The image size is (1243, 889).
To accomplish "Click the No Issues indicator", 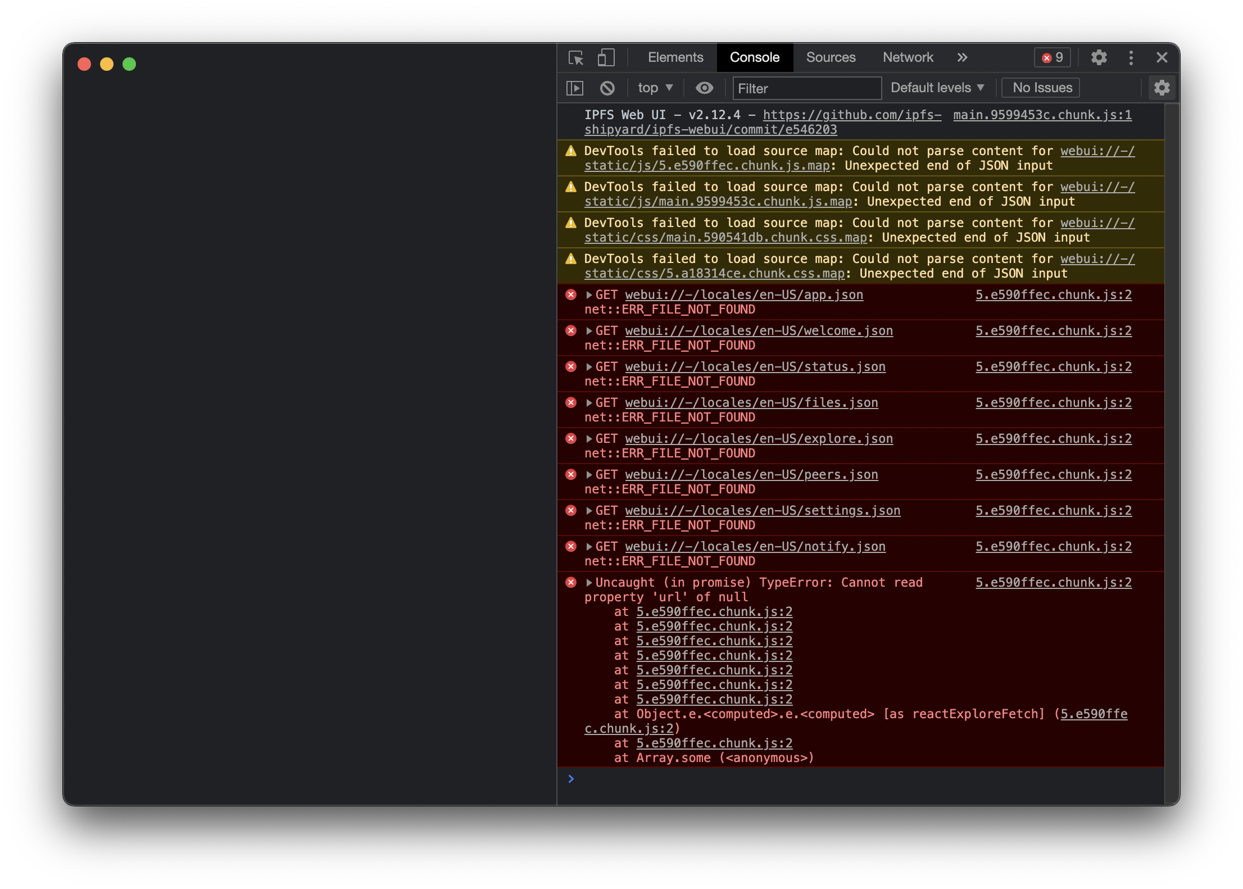I will coord(1040,88).
